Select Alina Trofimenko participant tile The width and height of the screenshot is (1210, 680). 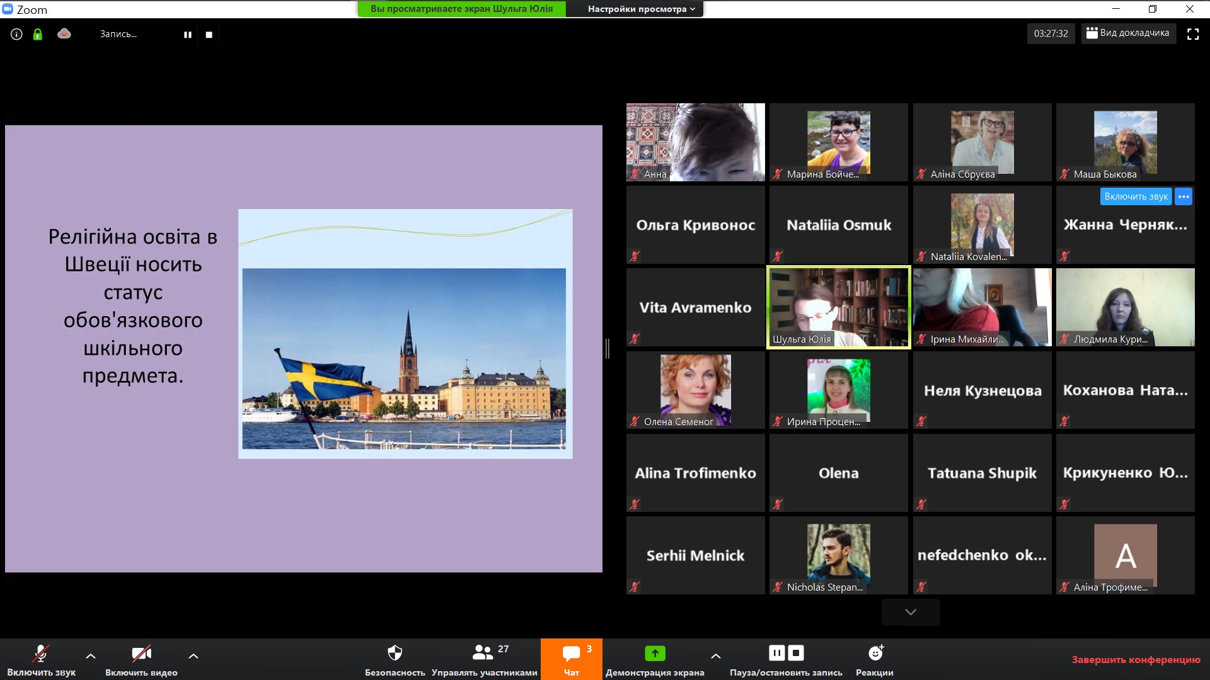696,472
